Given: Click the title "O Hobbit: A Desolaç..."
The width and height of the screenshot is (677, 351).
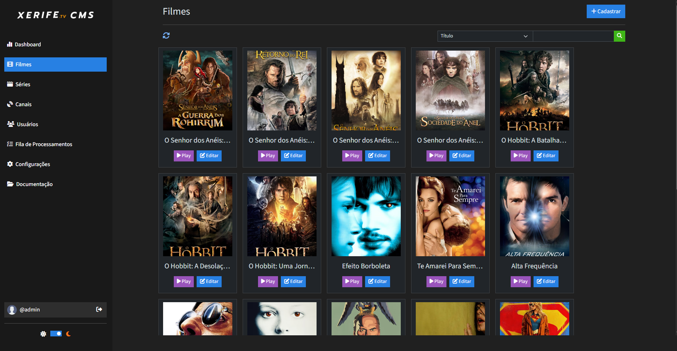Looking at the screenshot, I should click(x=198, y=266).
